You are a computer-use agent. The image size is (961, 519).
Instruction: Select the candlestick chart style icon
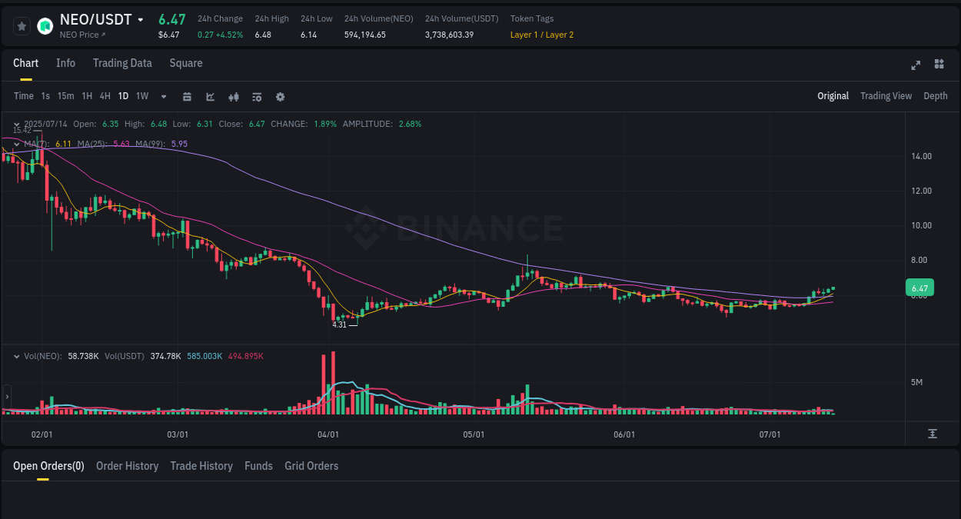[x=233, y=96]
